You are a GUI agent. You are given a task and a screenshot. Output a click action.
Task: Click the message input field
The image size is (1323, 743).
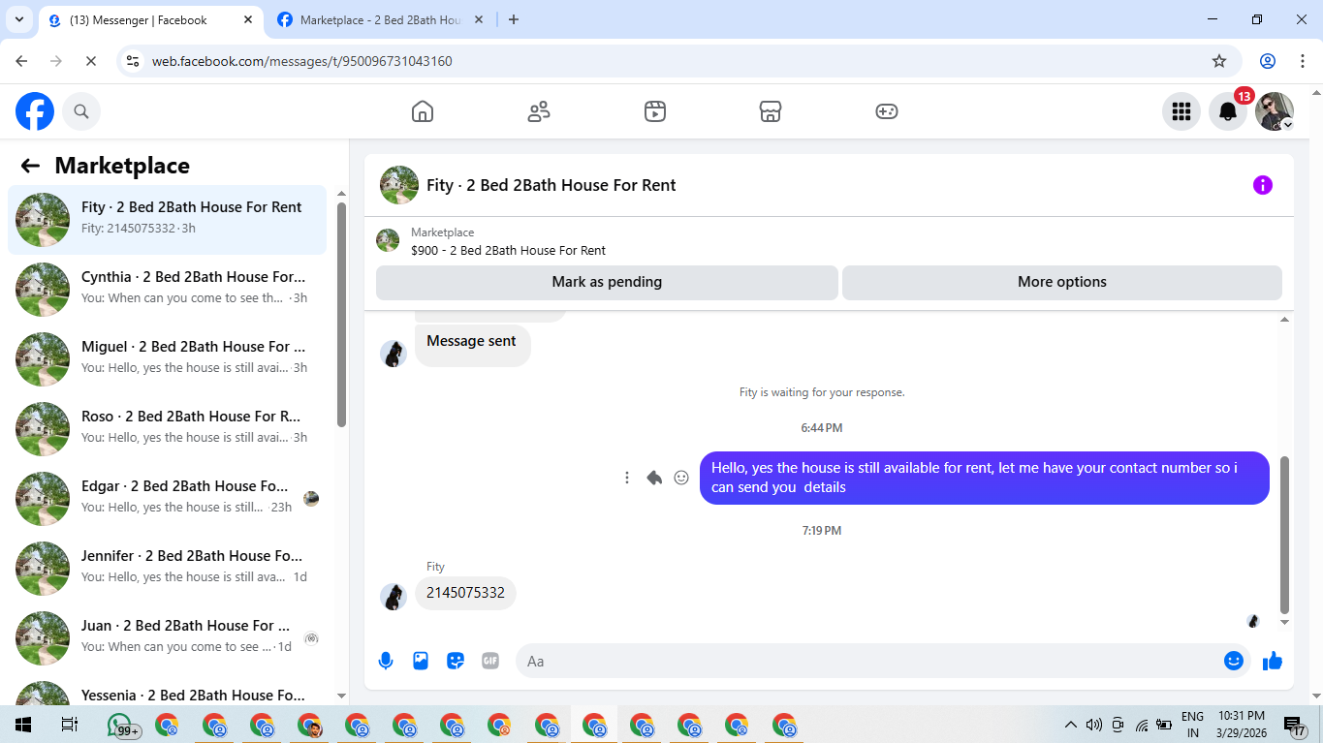point(869,661)
